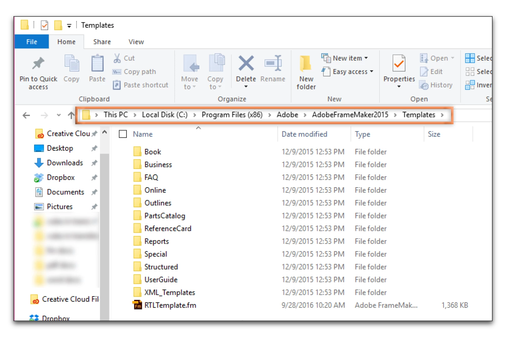
Task: Sort by the Name column header
Action: [143, 134]
